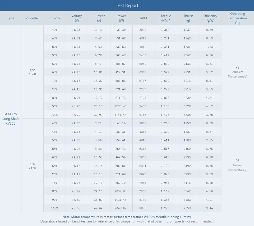Viewport: 254px width, 226px height.
Task: Click the 1.723 torque cell
Action: pos(165,208)
